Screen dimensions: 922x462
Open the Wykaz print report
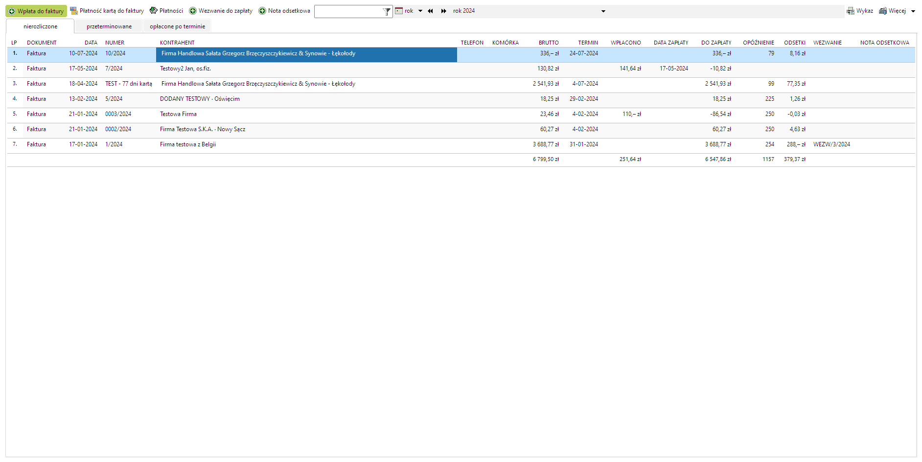click(860, 11)
